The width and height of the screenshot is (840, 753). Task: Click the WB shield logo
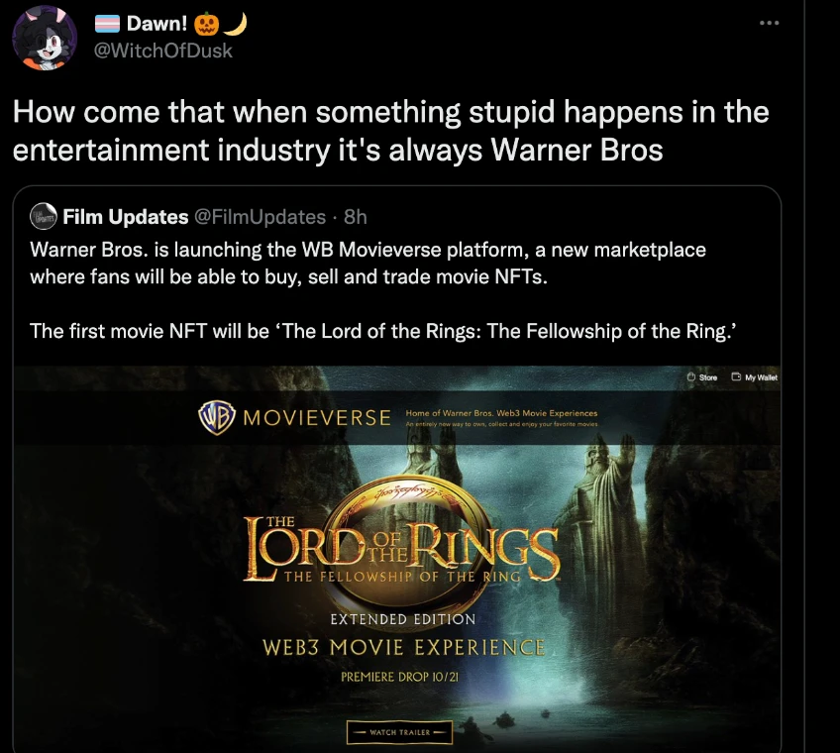click(217, 417)
